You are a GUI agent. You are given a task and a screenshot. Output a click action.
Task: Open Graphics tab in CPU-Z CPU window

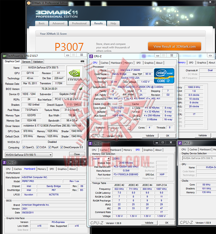pyautogui.click(x=149, y=63)
